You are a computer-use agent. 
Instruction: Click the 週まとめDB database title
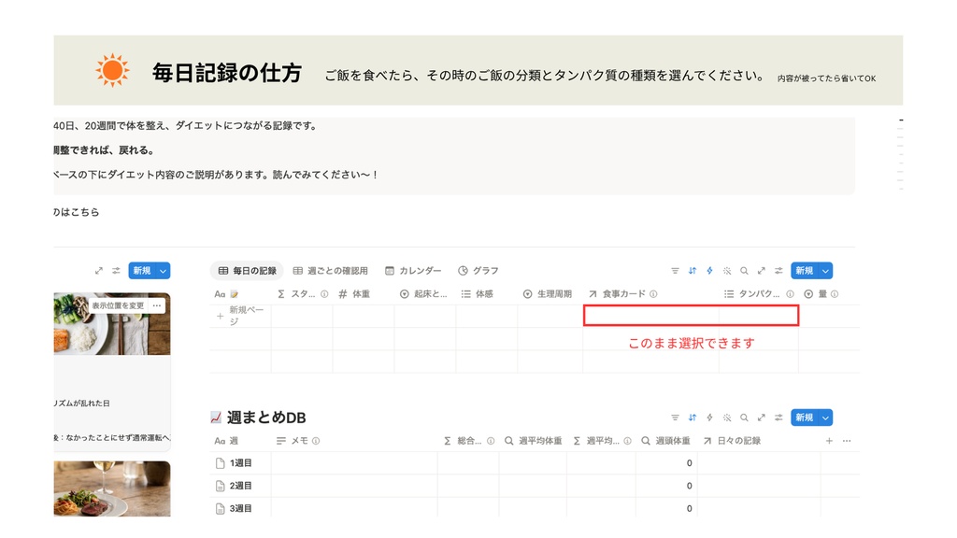[x=266, y=418]
